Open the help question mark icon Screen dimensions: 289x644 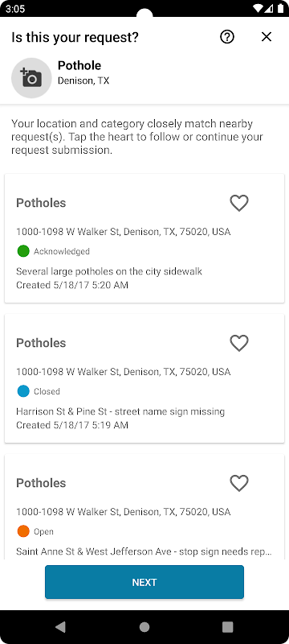[x=227, y=37]
